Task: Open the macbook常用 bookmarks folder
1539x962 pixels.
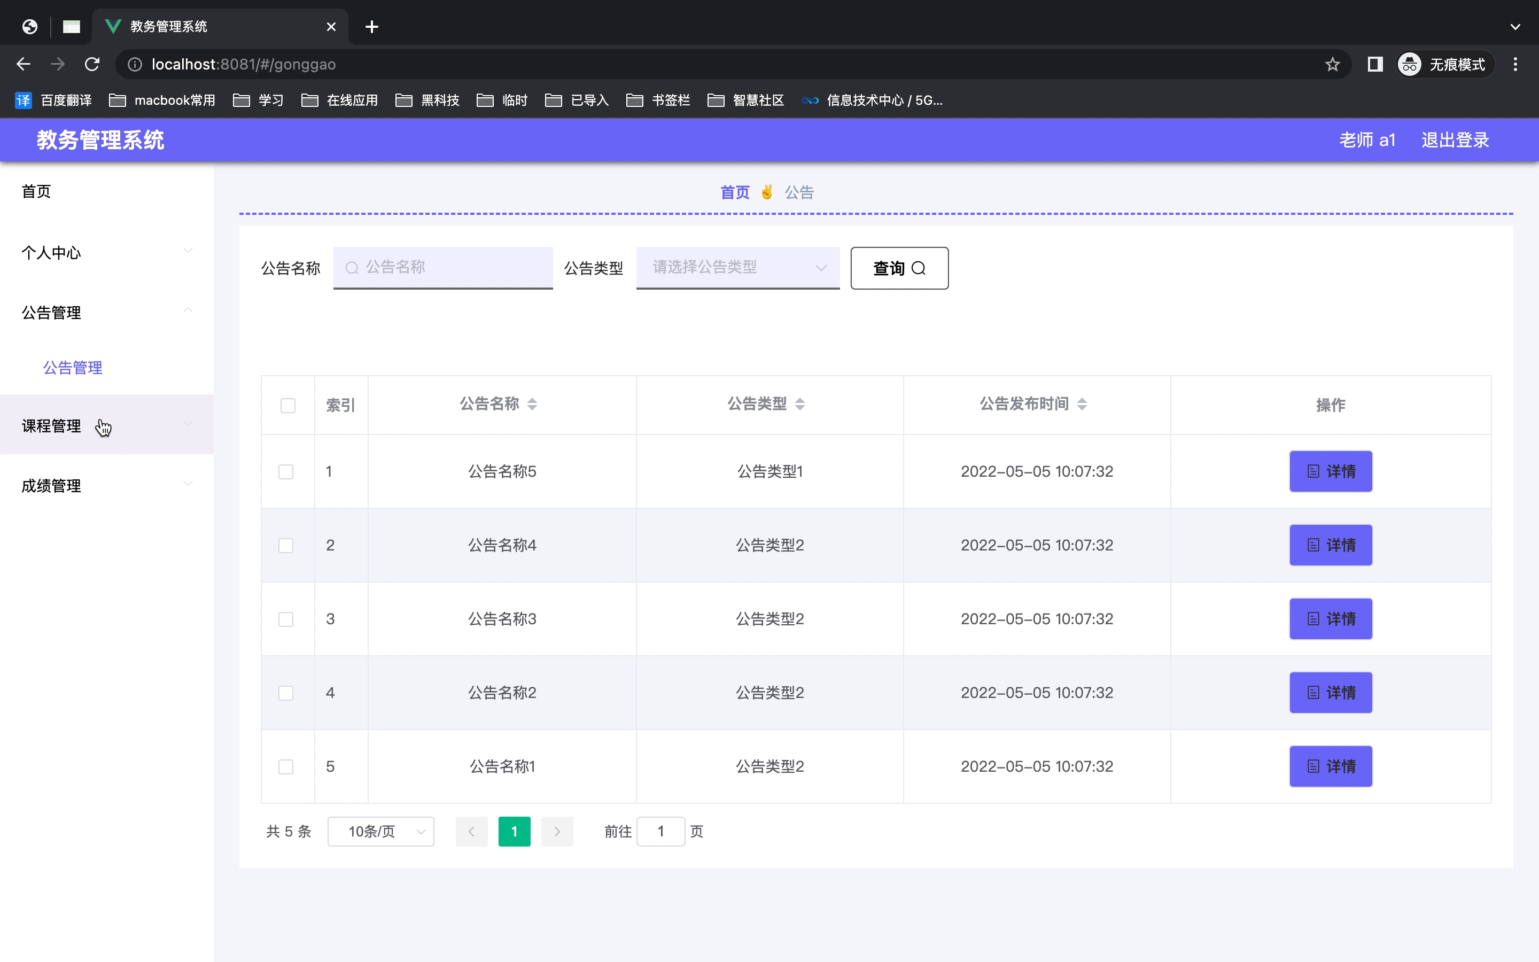Action: pos(162,100)
